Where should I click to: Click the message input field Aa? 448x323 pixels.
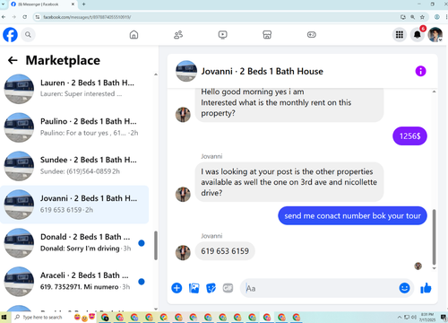pos(318,288)
